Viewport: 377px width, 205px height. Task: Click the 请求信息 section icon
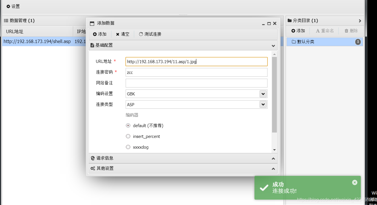point(92,158)
